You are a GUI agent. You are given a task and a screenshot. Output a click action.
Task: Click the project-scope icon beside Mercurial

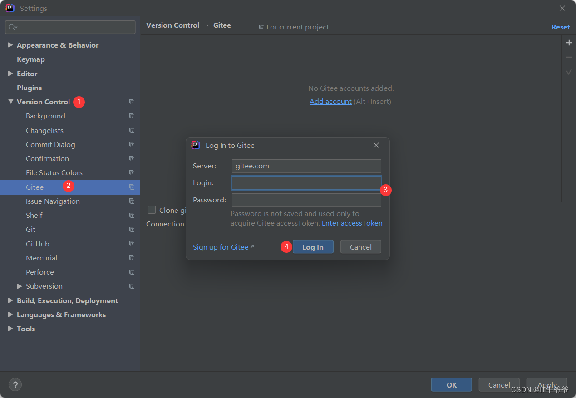(x=132, y=258)
